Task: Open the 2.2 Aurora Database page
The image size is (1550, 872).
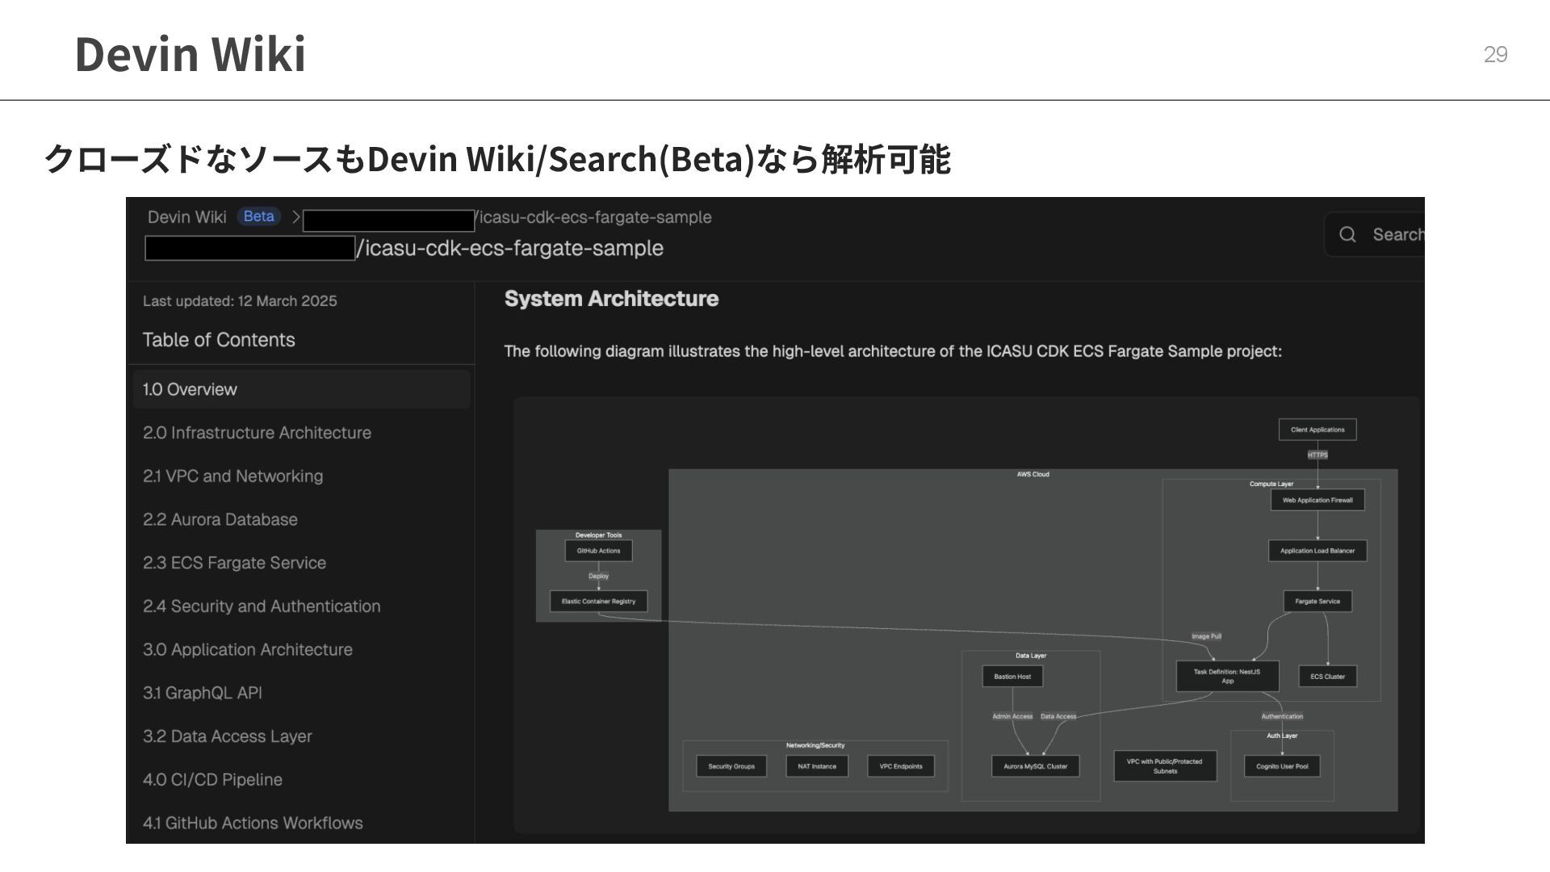Action: click(220, 519)
